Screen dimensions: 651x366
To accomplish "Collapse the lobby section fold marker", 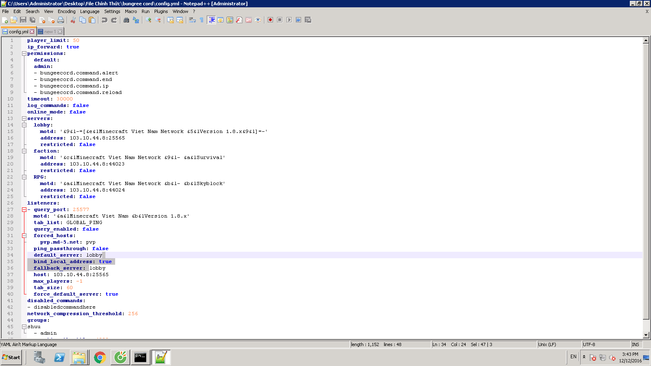I will [x=24, y=125].
